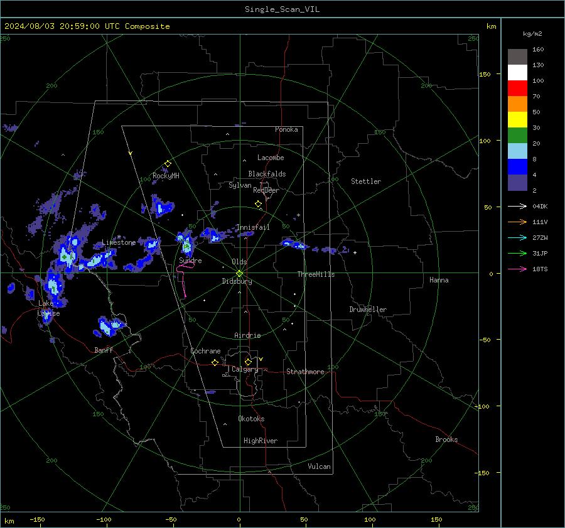The image size is (565, 528).
Task: Click the 18TS legend label
Action: 540,269
